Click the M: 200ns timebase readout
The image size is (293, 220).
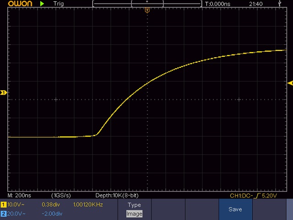point(19,196)
